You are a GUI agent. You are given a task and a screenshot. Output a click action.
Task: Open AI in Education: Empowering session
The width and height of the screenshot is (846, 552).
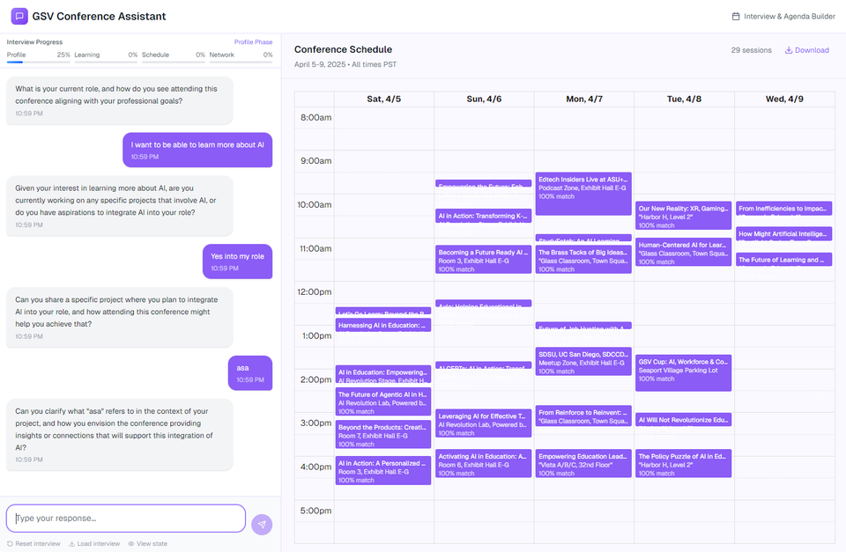383,374
